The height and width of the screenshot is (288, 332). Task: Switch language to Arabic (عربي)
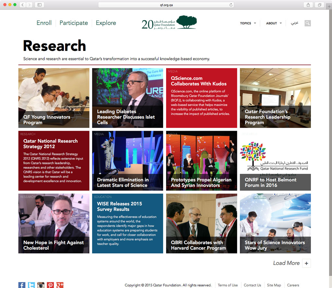tap(294, 23)
